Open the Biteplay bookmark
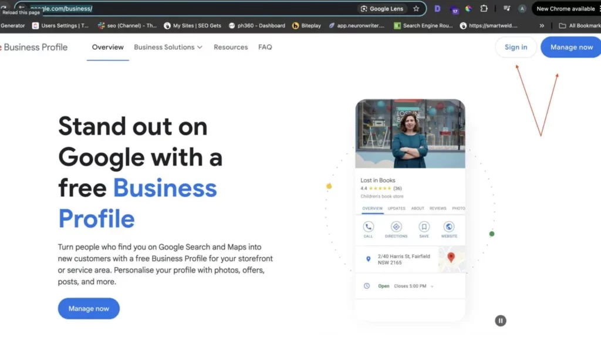Viewport: 601px width, 361px height. coord(306,26)
